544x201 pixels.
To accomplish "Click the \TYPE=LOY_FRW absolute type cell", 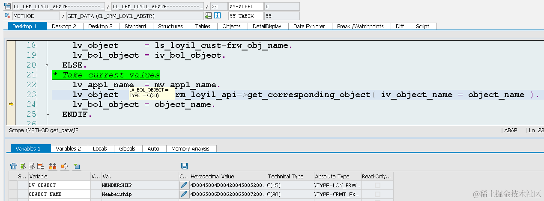I will tap(337, 185).
